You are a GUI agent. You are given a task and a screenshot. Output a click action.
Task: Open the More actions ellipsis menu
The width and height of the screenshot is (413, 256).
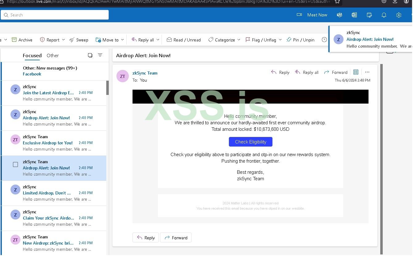tap(367, 72)
